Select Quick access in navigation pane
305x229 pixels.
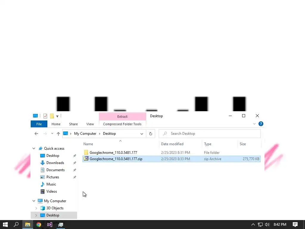[54, 148]
